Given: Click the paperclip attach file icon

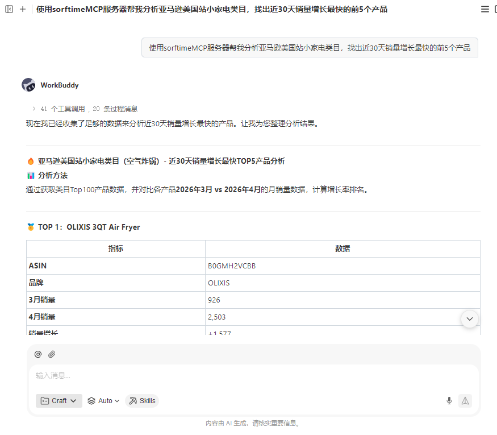Looking at the screenshot, I should tap(52, 354).
